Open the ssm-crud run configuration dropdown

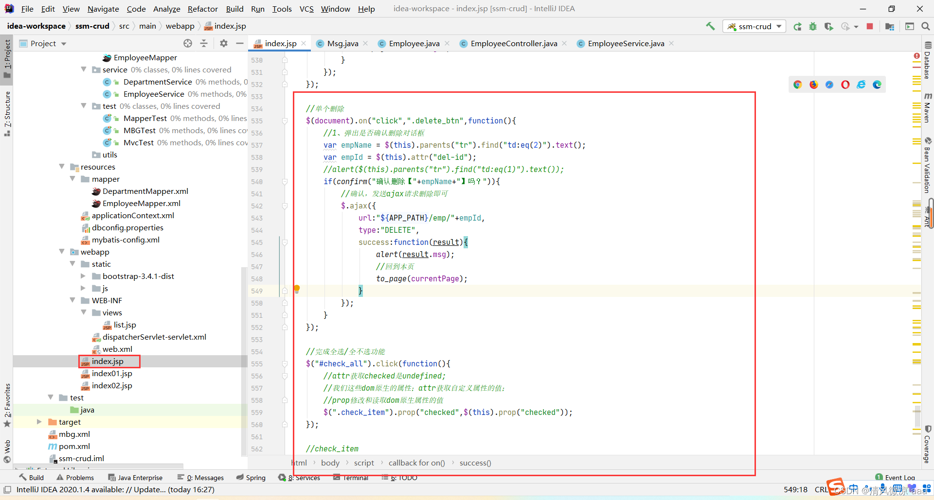pyautogui.click(x=754, y=26)
